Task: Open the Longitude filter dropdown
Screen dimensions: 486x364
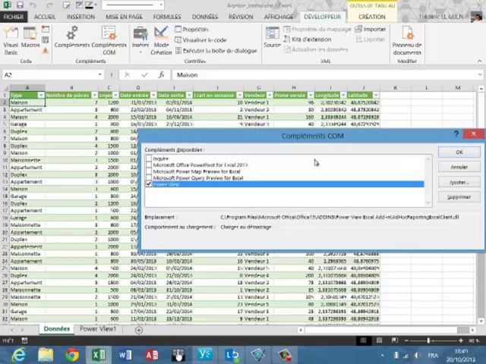Action: pos(343,95)
